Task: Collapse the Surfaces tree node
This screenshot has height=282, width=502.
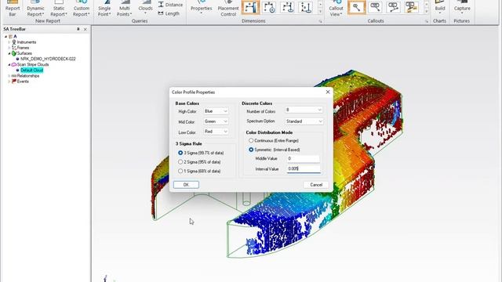Action: click(x=9, y=53)
